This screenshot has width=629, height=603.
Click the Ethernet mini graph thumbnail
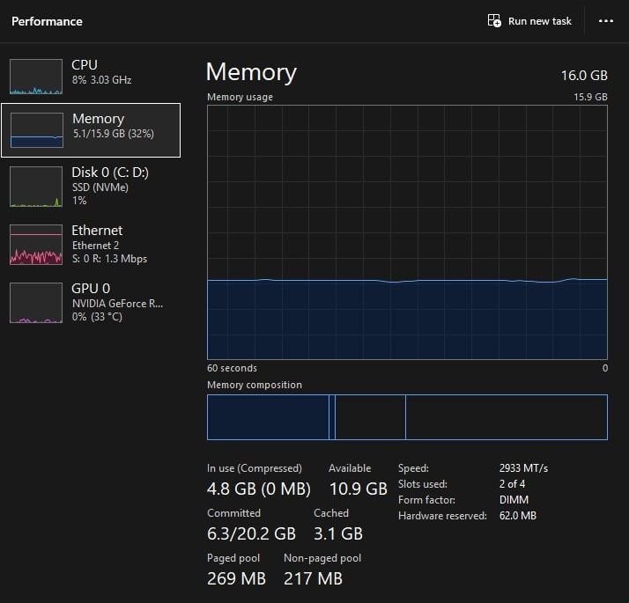(x=36, y=245)
